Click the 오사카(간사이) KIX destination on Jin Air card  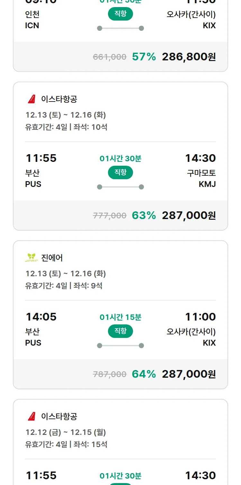click(191, 337)
